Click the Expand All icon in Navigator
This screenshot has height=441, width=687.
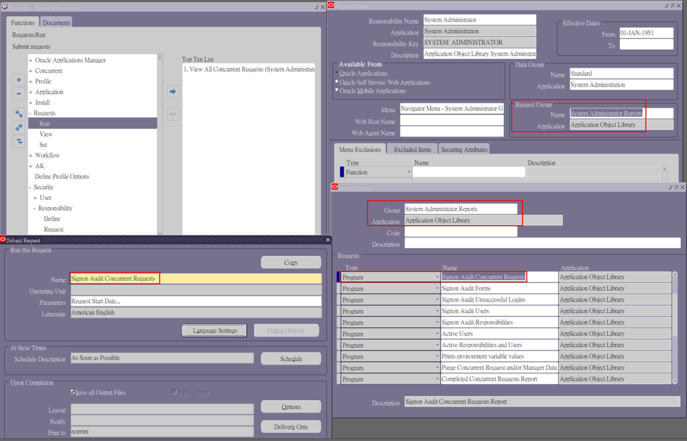19,127
